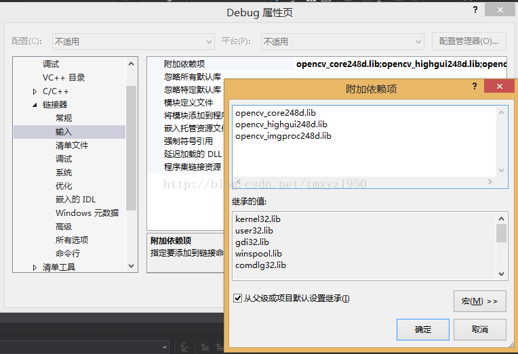Screen dimensions: 518x354
Task: Select 调试 at the top of the tree
Action: [51, 64]
